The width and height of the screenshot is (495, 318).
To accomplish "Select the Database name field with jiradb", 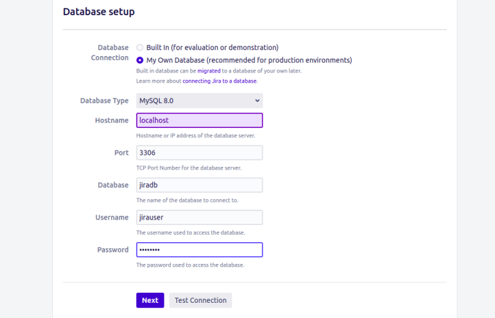I will pyautogui.click(x=199, y=185).
